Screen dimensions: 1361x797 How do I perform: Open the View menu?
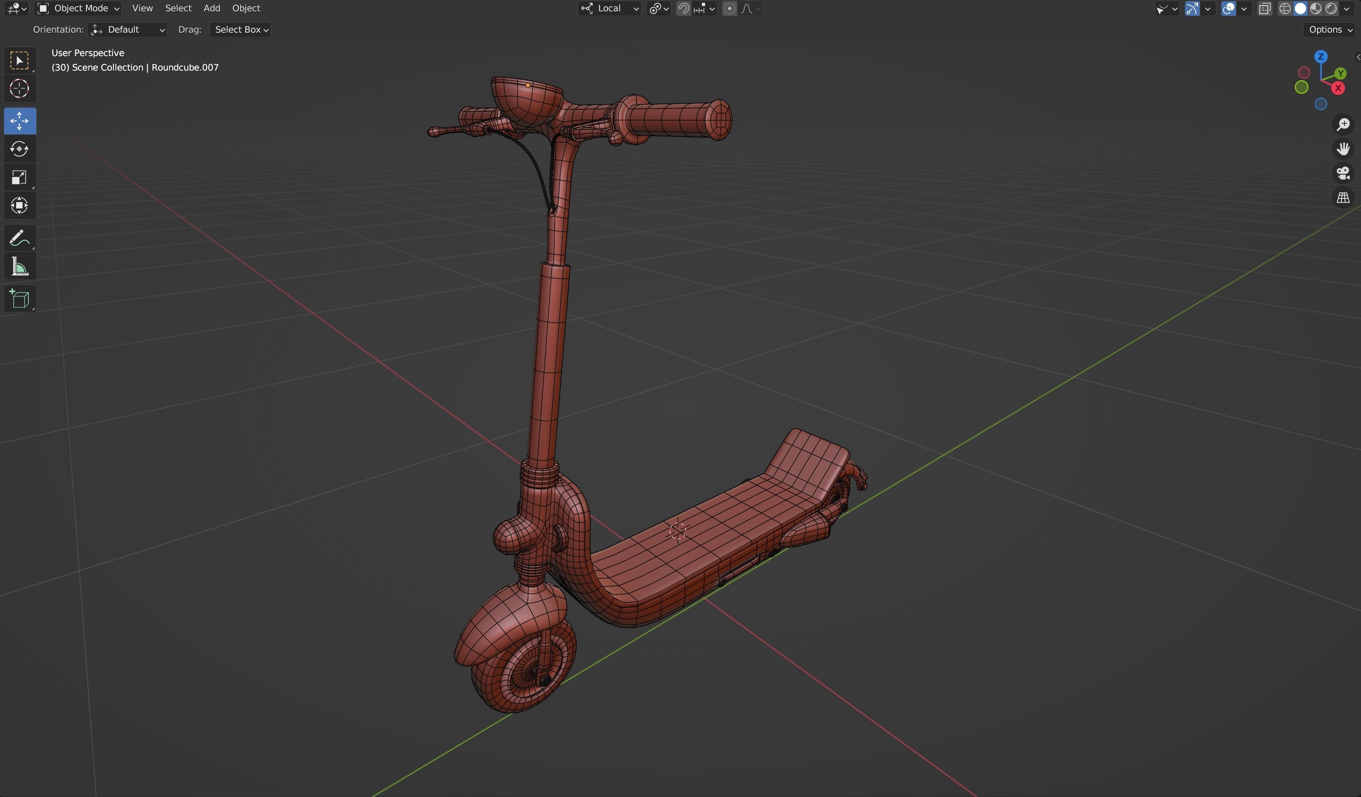pyautogui.click(x=142, y=8)
